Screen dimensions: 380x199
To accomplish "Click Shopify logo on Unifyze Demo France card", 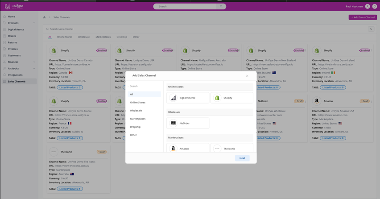I will (54, 101).
